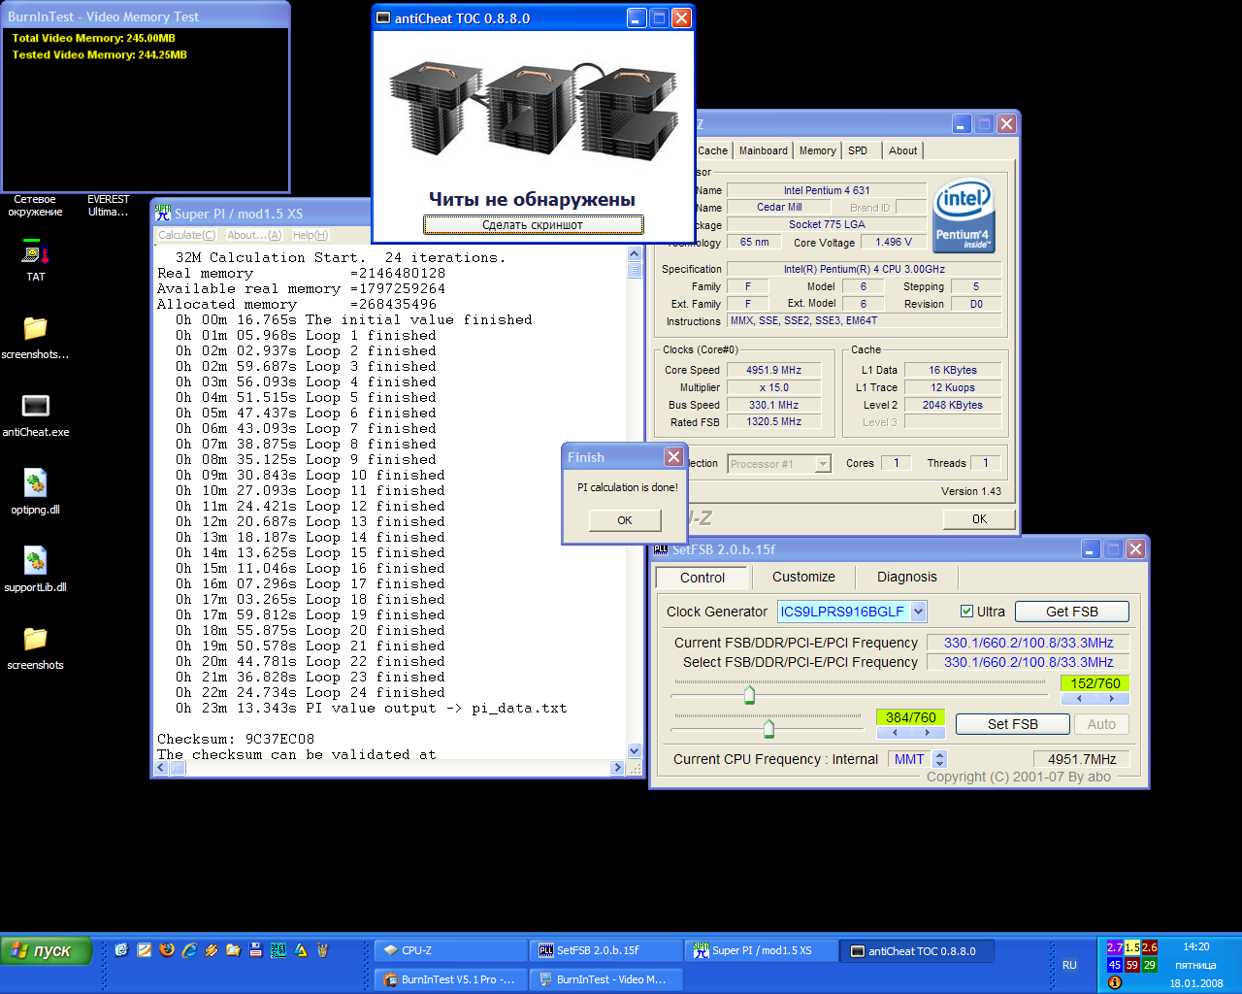Switch to BurnInTest V5.1 Pro taskbar button
The height and width of the screenshot is (994, 1242).
tap(451, 979)
